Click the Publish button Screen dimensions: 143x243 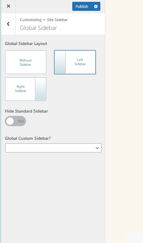coord(82,6)
